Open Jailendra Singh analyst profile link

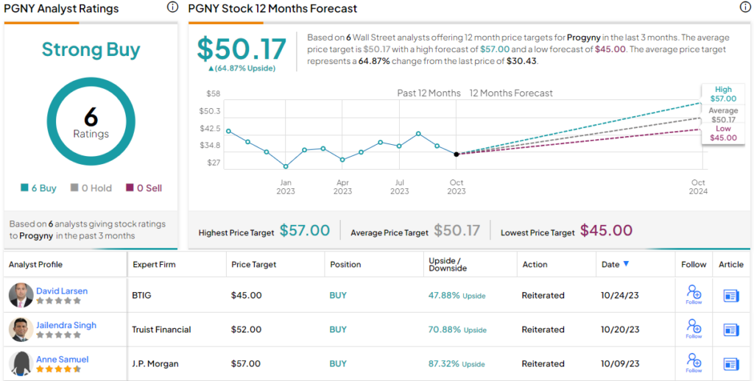coord(66,325)
